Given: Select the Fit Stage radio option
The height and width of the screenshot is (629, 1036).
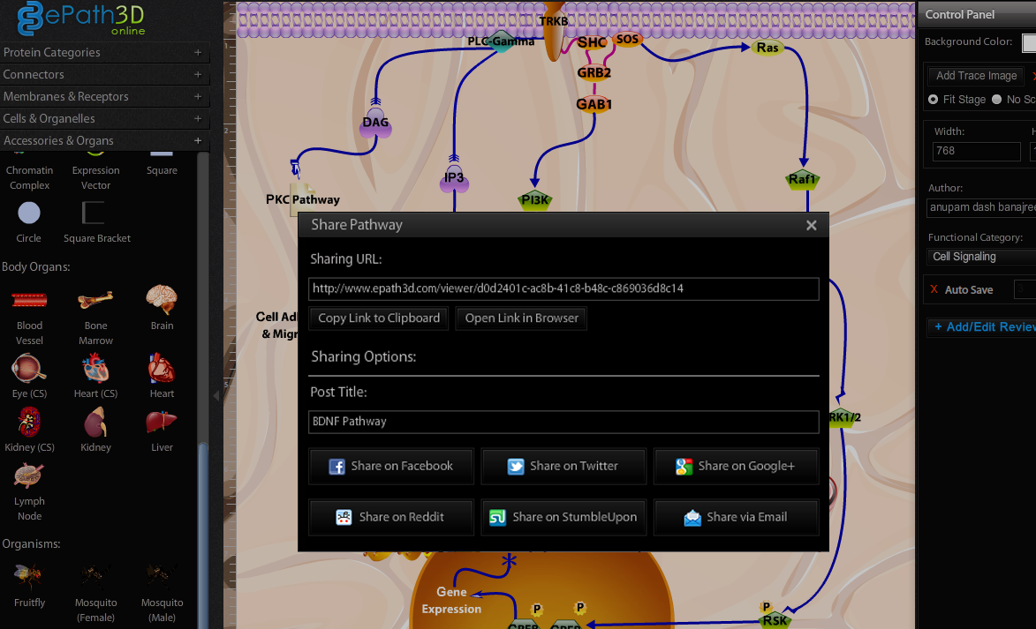Looking at the screenshot, I should [x=933, y=100].
